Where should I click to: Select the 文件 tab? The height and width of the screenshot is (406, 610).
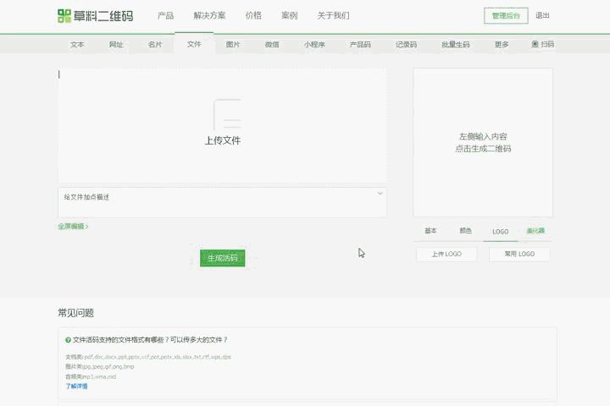[194, 44]
